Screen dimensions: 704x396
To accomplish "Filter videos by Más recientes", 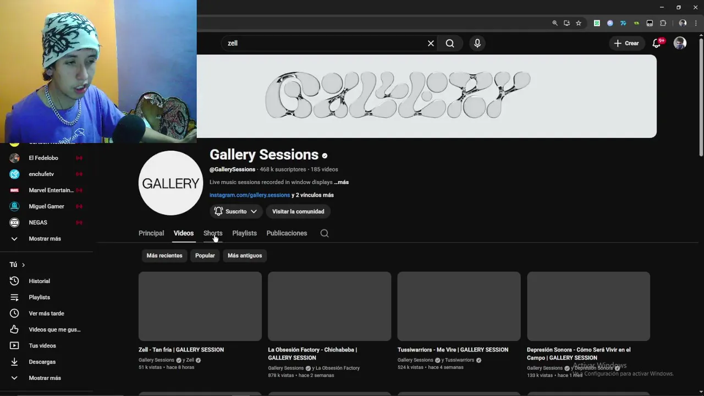I will [x=164, y=255].
